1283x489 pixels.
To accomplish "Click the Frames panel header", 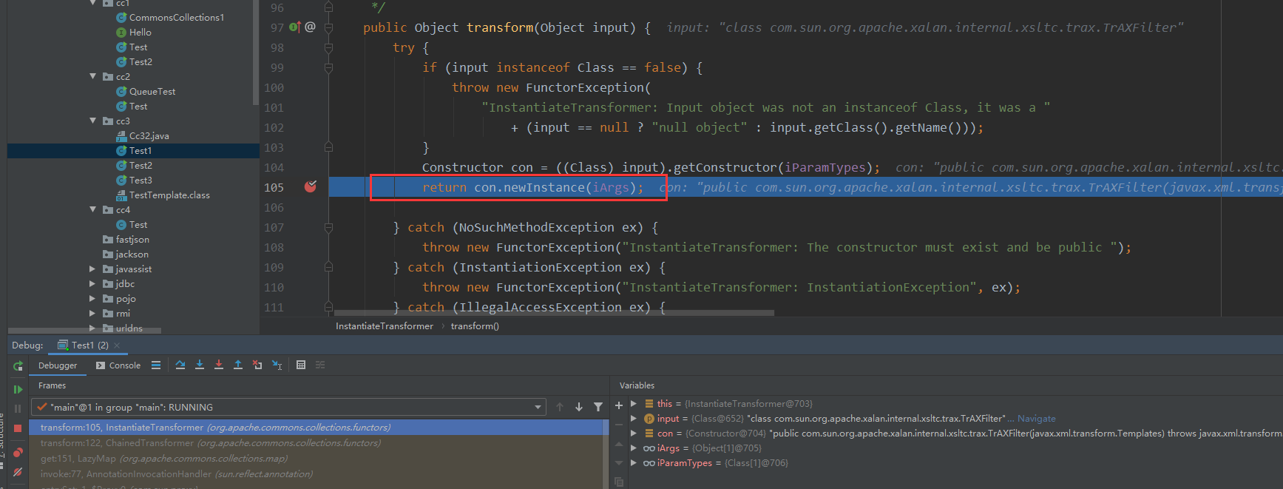I will point(52,385).
